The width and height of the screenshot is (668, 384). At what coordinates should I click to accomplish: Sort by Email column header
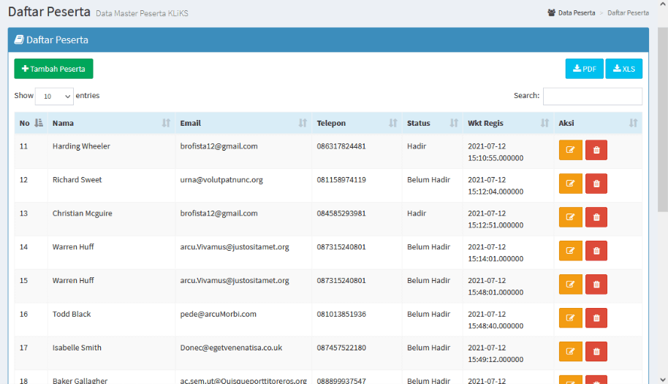[x=243, y=123]
